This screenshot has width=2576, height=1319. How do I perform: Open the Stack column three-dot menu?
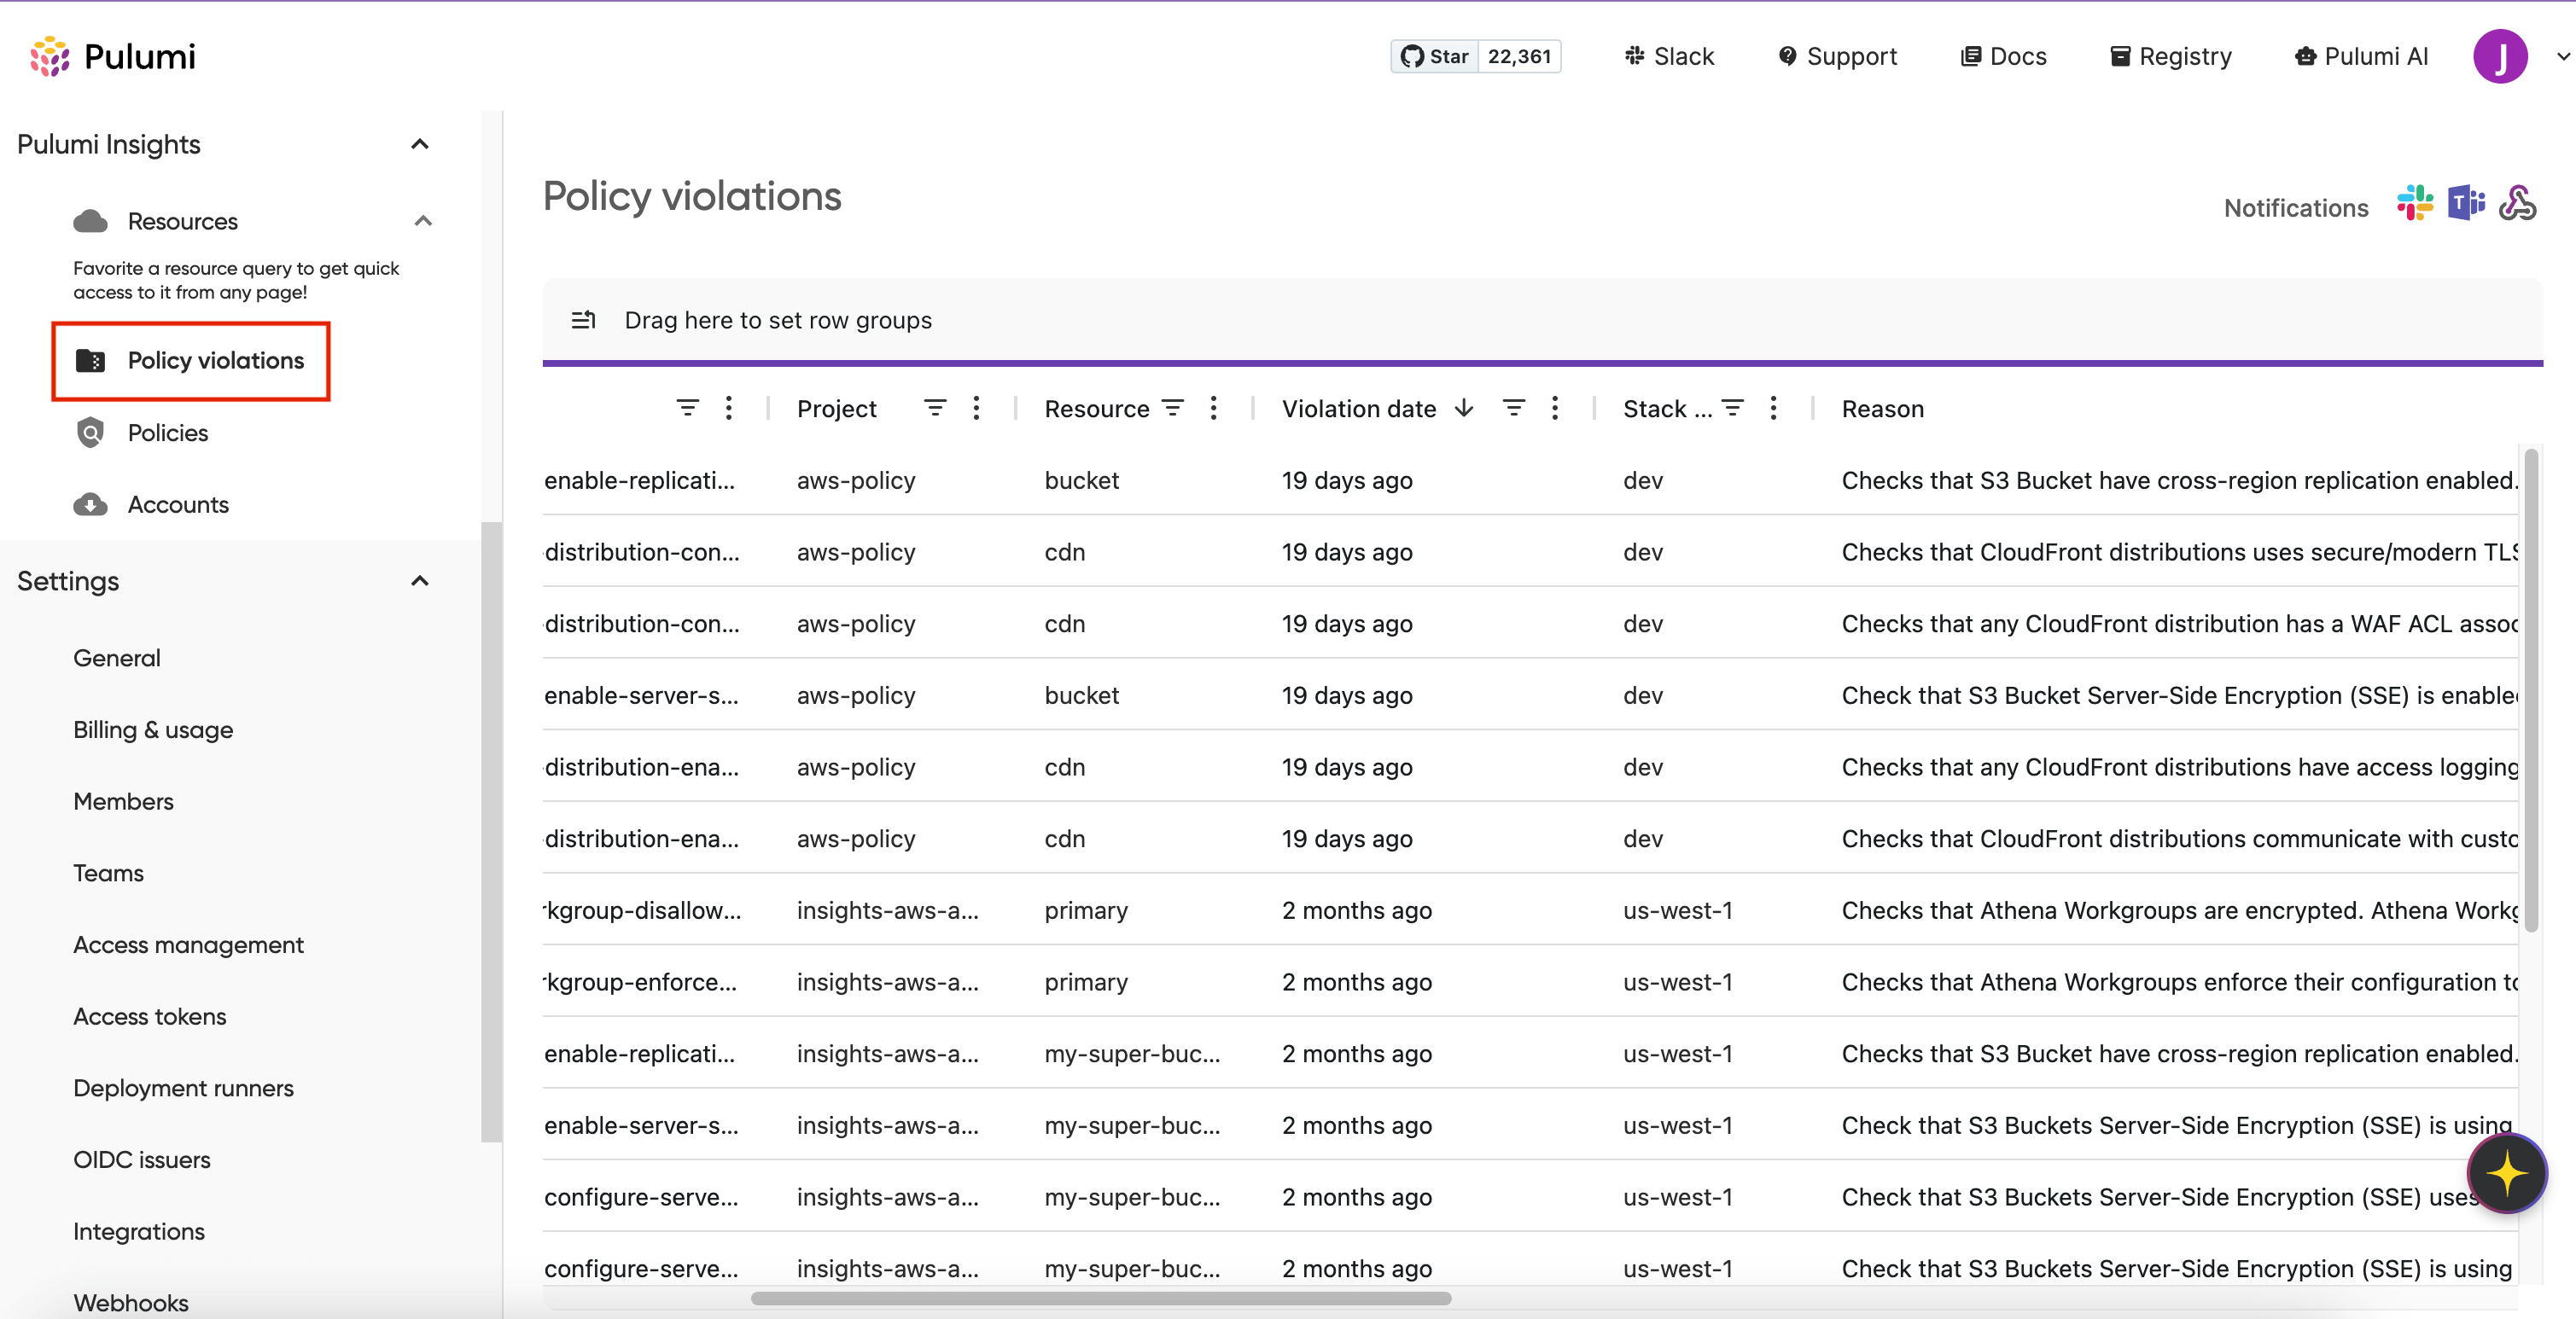1773,408
